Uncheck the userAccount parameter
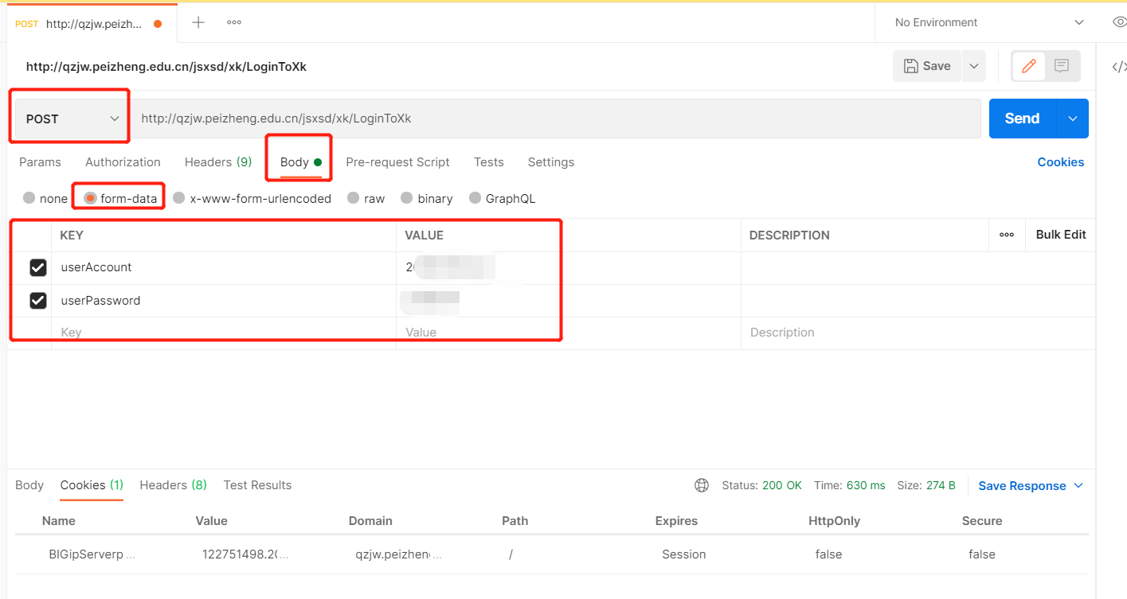Screen dimensions: 1127x599 pos(38,267)
